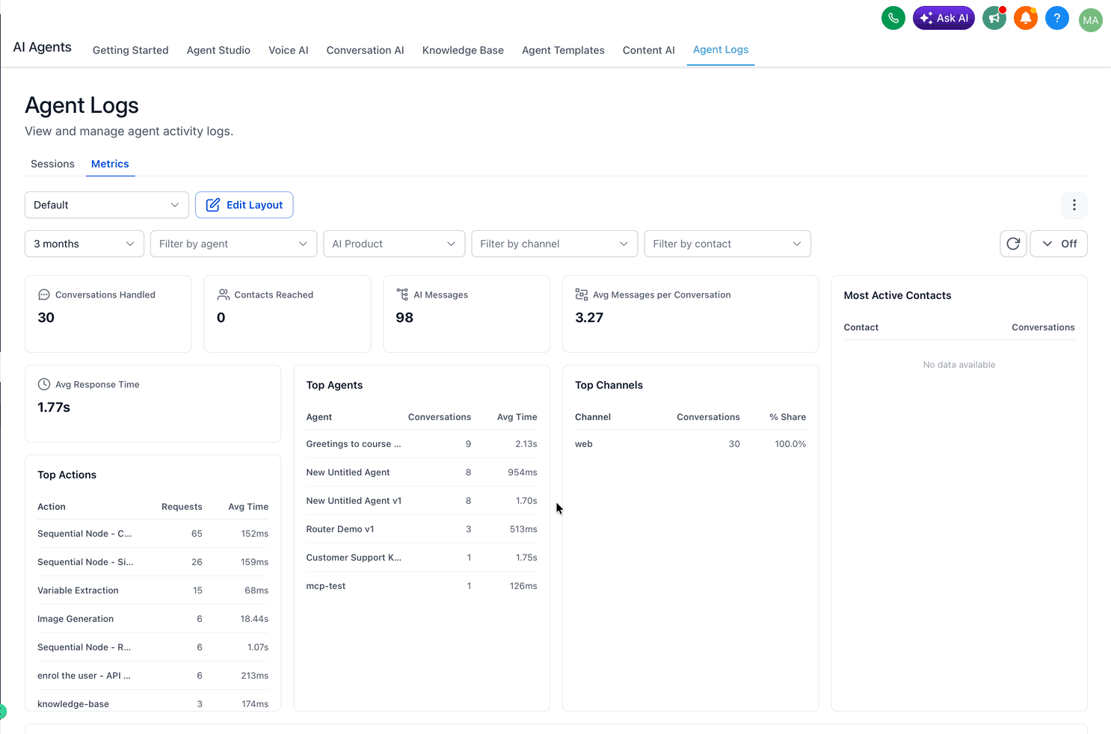Click the Avg Messages per Conversation icon
The image size is (1111, 734).
pyautogui.click(x=582, y=294)
